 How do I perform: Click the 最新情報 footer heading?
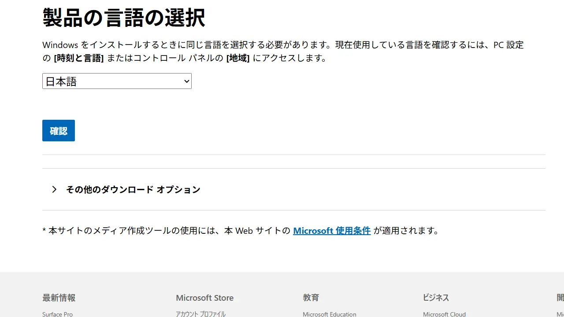pos(59,298)
